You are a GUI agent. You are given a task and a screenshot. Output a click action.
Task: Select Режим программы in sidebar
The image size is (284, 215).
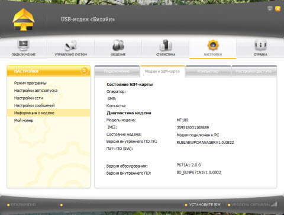point(30,83)
